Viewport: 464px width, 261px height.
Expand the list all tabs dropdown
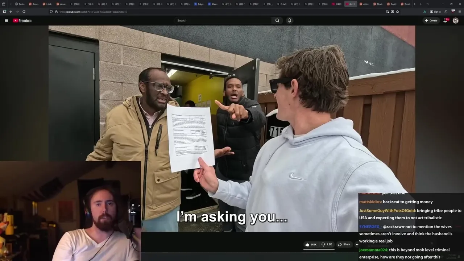pyautogui.click(x=428, y=4)
